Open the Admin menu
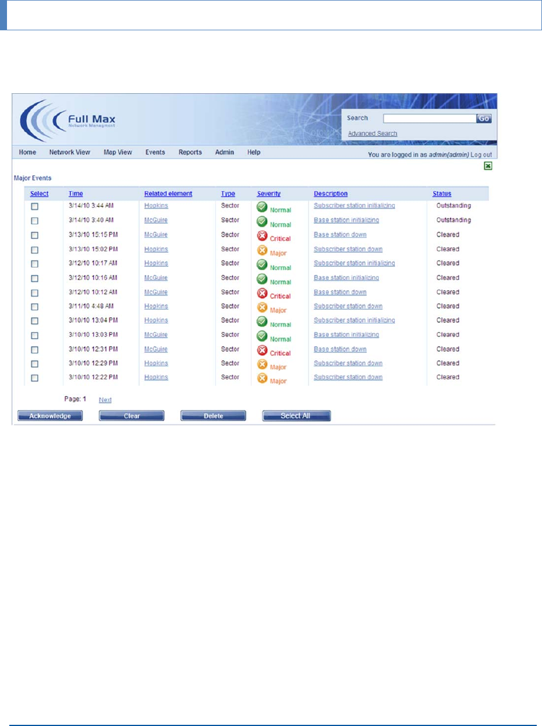The width and height of the screenshot is (542, 726). (224, 152)
